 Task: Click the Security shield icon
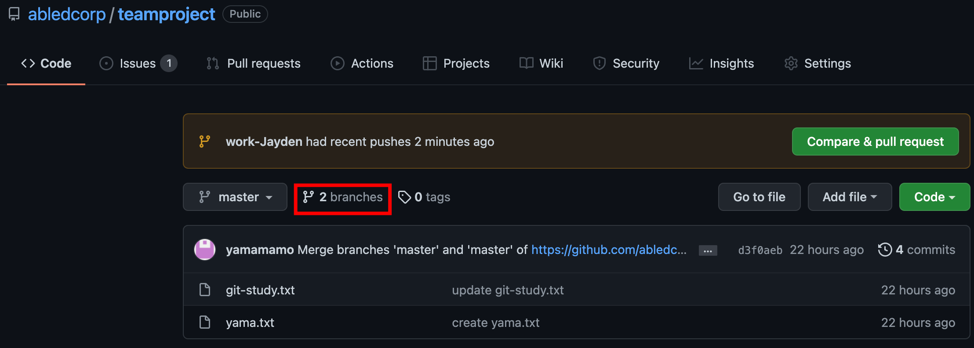[600, 63]
